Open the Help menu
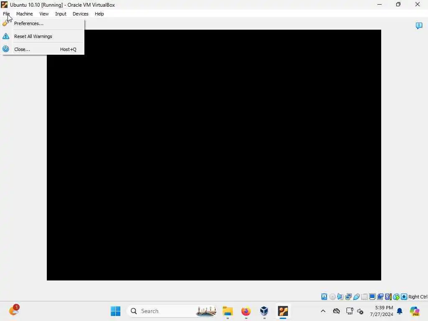The width and height of the screenshot is (428, 321). [99, 14]
